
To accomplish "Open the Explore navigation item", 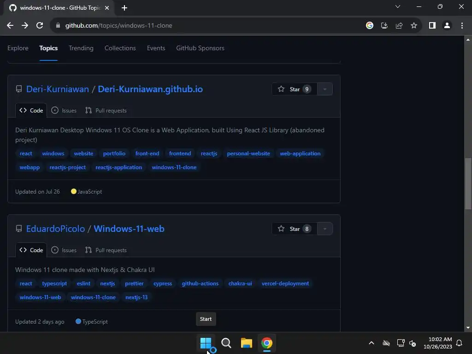I will pyautogui.click(x=18, y=48).
